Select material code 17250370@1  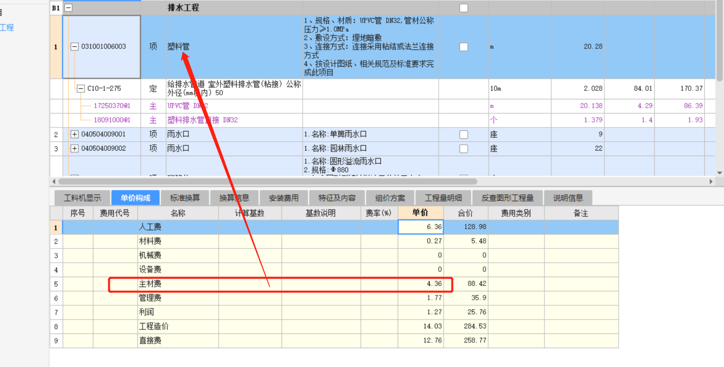point(112,106)
